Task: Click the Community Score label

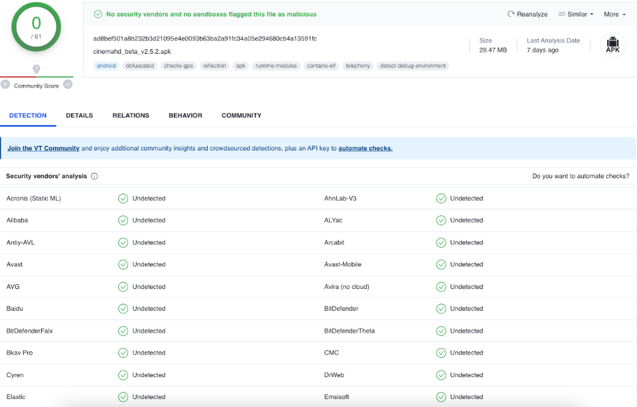Action: click(36, 86)
